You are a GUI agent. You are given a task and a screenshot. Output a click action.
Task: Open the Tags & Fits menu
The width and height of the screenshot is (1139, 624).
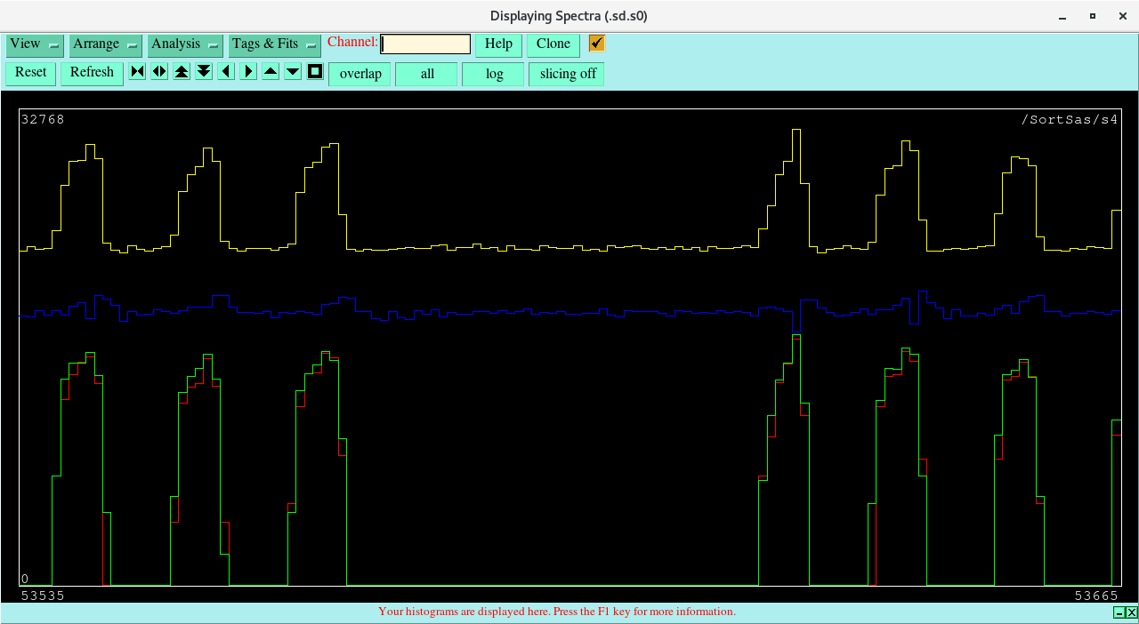coord(274,44)
